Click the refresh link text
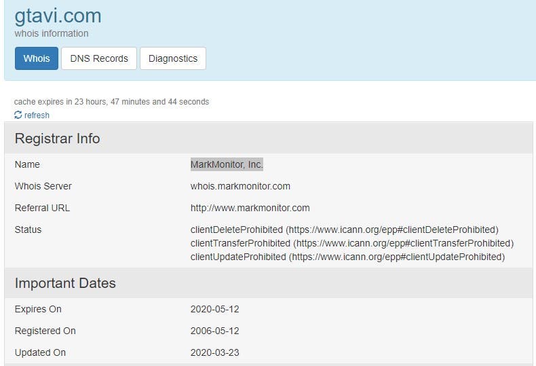Screen dimensions: 536x366 pyautogui.click(x=37, y=115)
